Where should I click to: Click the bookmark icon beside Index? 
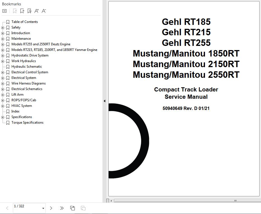pyautogui.click(x=8, y=111)
